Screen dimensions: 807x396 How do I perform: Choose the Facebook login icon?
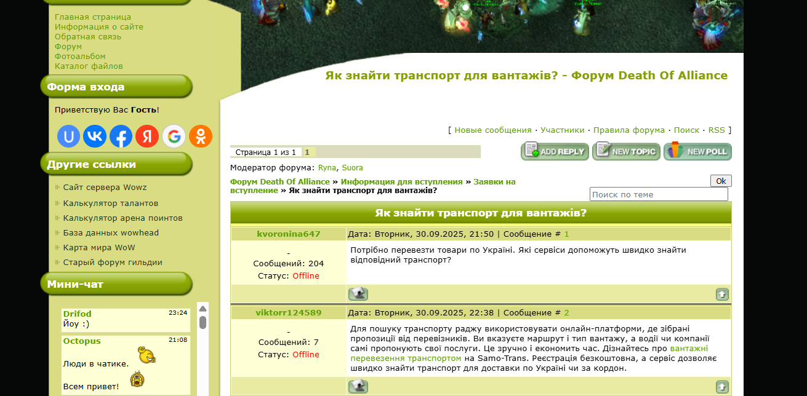coord(121,137)
